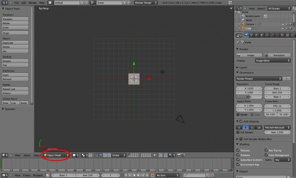Click the timeline record button icon

153,175
